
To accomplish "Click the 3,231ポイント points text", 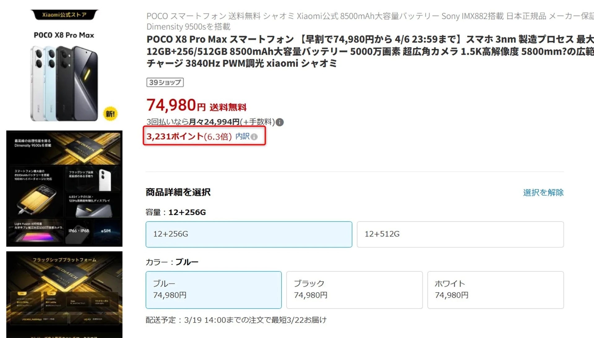I will pyautogui.click(x=175, y=136).
